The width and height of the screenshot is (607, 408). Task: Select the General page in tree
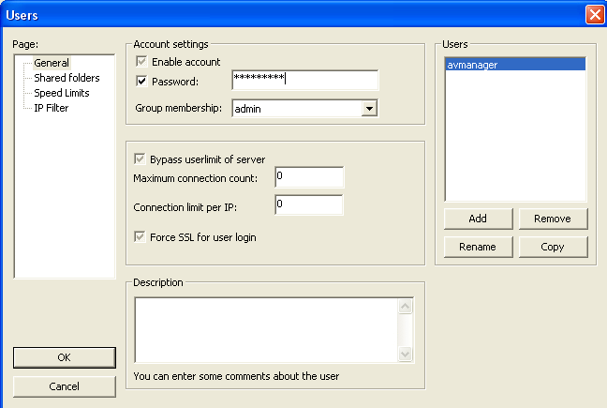click(52, 63)
